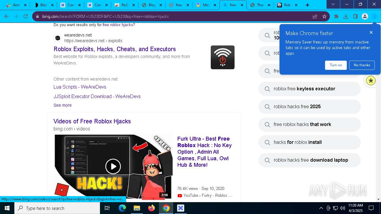Expand See more wearedevs content

tap(63, 105)
